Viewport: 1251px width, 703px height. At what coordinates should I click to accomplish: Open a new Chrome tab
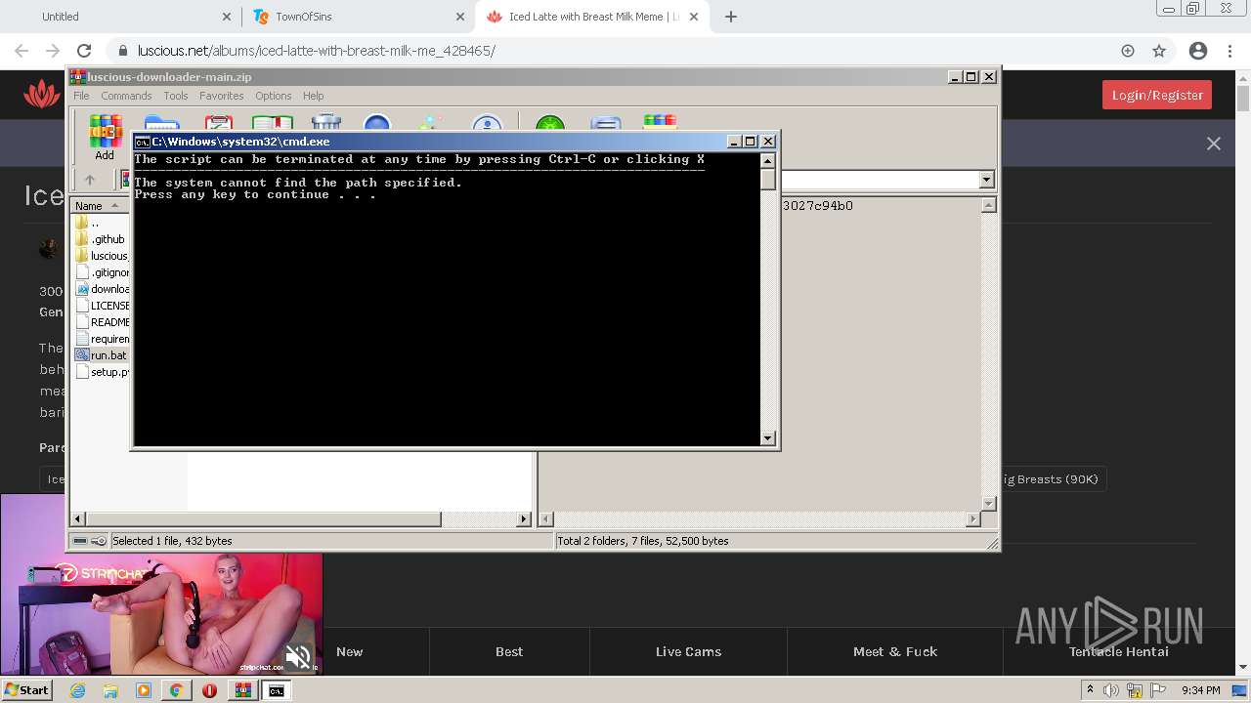click(731, 17)
